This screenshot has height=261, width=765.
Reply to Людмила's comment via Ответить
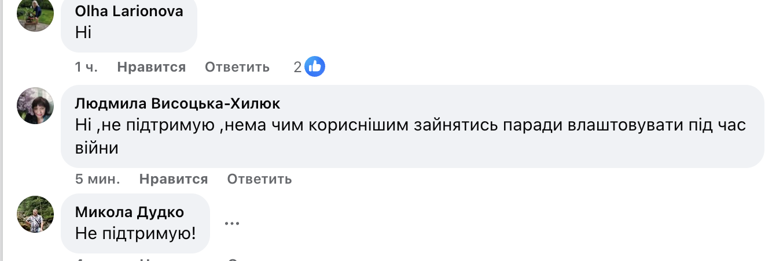click(259, 179)
